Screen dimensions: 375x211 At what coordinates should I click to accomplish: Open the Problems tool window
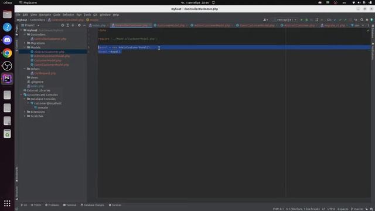[x=52, y=205]
